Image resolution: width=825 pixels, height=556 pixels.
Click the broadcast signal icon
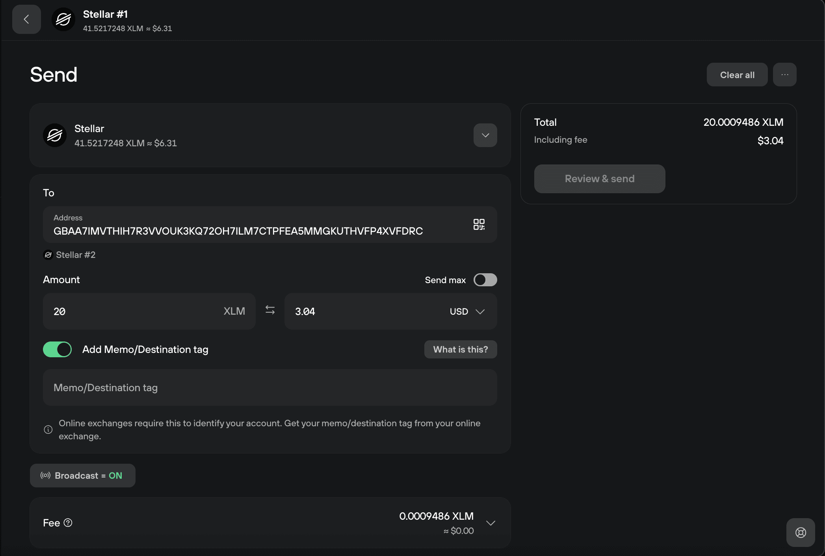pos(45,475)
